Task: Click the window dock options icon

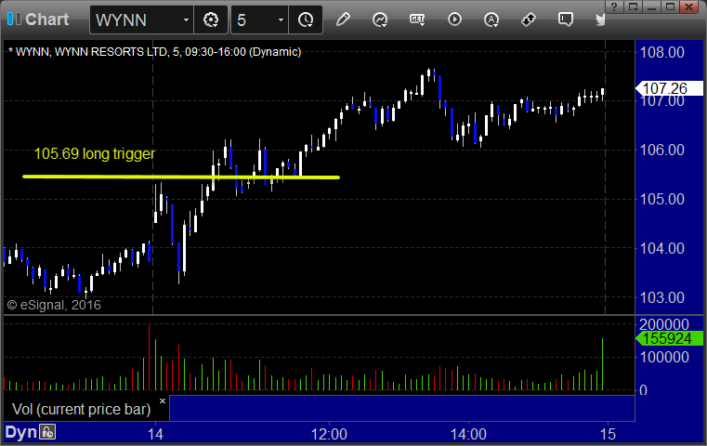Action: point(633,7)
